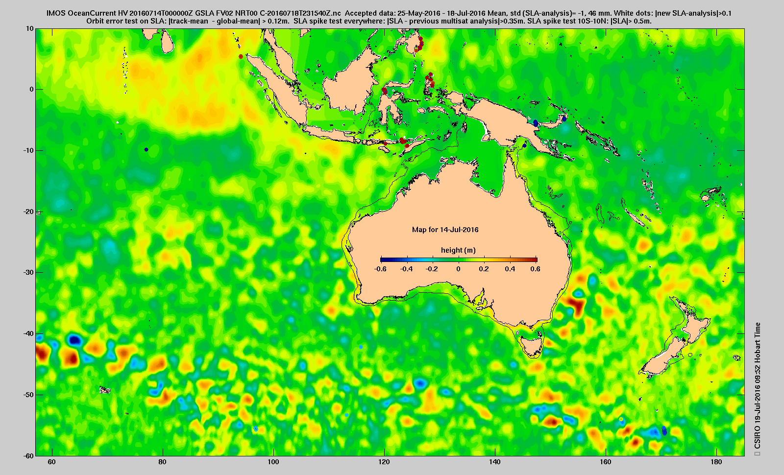Click the Sri Lanka landmass on the map
The image size is (784, 475).
pyautogui.click(x=167, y=42)
